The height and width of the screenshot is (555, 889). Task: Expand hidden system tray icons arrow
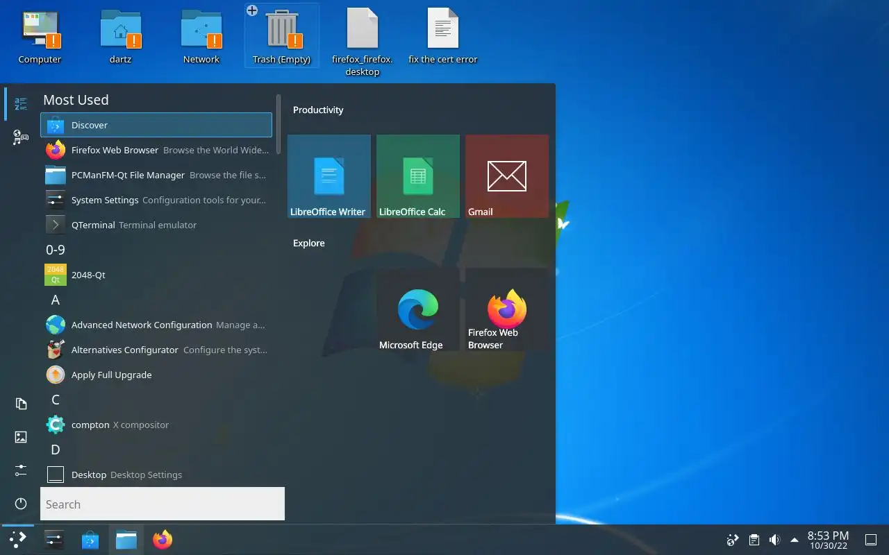click(x=795, y=540)
